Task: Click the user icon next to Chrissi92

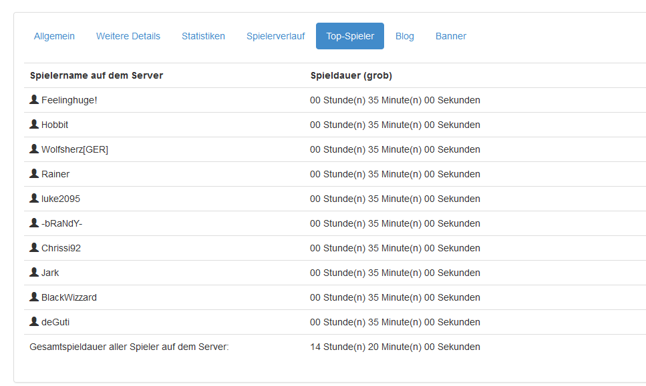Action: [34, 247]
